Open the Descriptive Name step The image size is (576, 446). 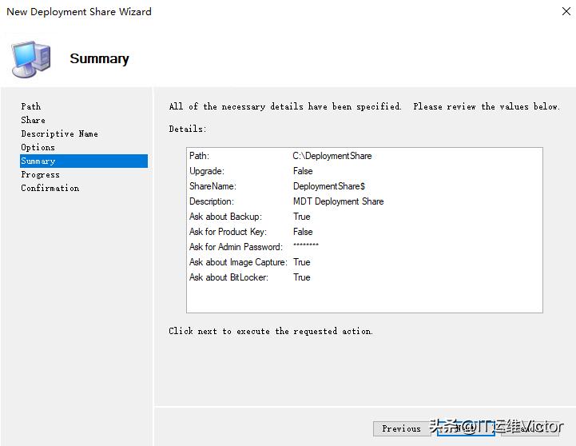[59, 133]
